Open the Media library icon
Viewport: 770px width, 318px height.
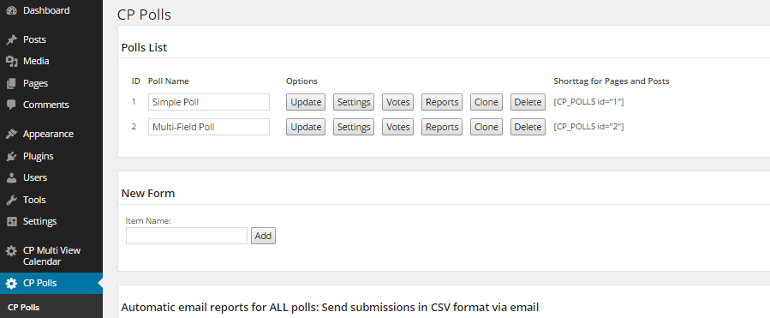[11, 62]
